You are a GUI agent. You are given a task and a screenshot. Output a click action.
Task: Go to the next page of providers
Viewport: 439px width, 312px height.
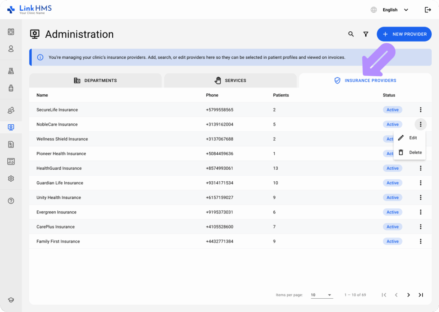409,295
